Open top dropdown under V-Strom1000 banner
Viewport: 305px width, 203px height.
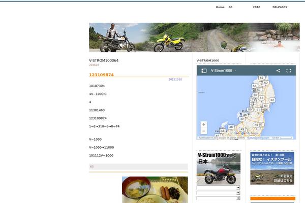tap(218, 188)
